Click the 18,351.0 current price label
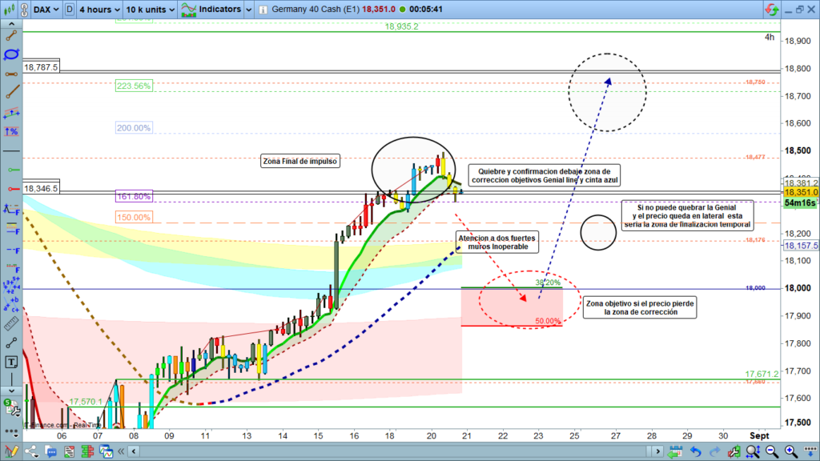The height and width of the screenshot is (461, 820). pos(800,192)
